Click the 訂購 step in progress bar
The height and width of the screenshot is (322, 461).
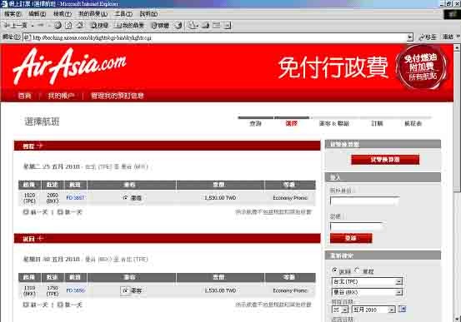tap(377, 123)
